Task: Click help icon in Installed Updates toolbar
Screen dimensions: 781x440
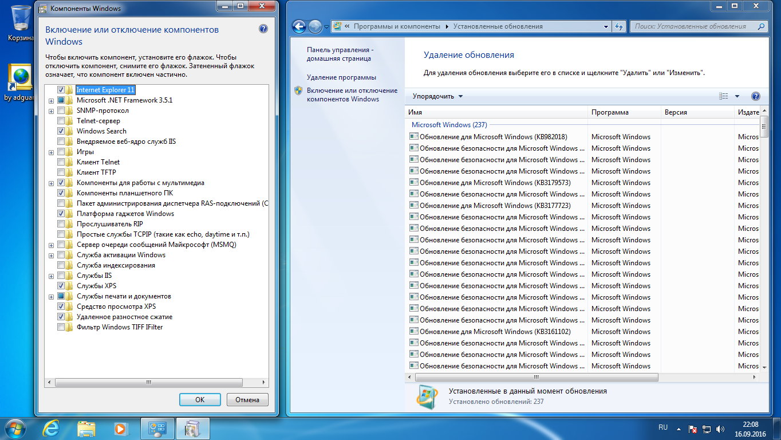Action: click(755, 96)
